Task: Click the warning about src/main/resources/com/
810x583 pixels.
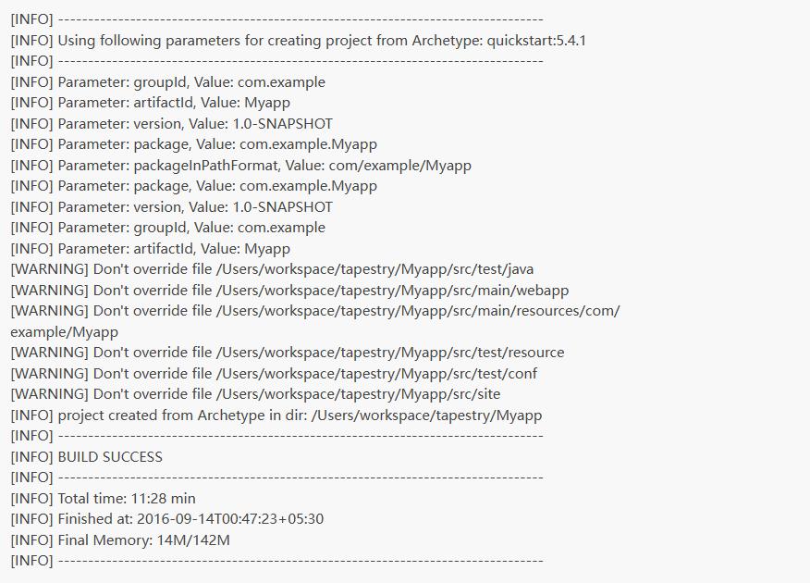Action: click(x=315, y=311)
